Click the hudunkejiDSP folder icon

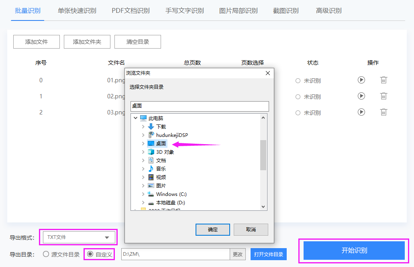tap(151, 135)
